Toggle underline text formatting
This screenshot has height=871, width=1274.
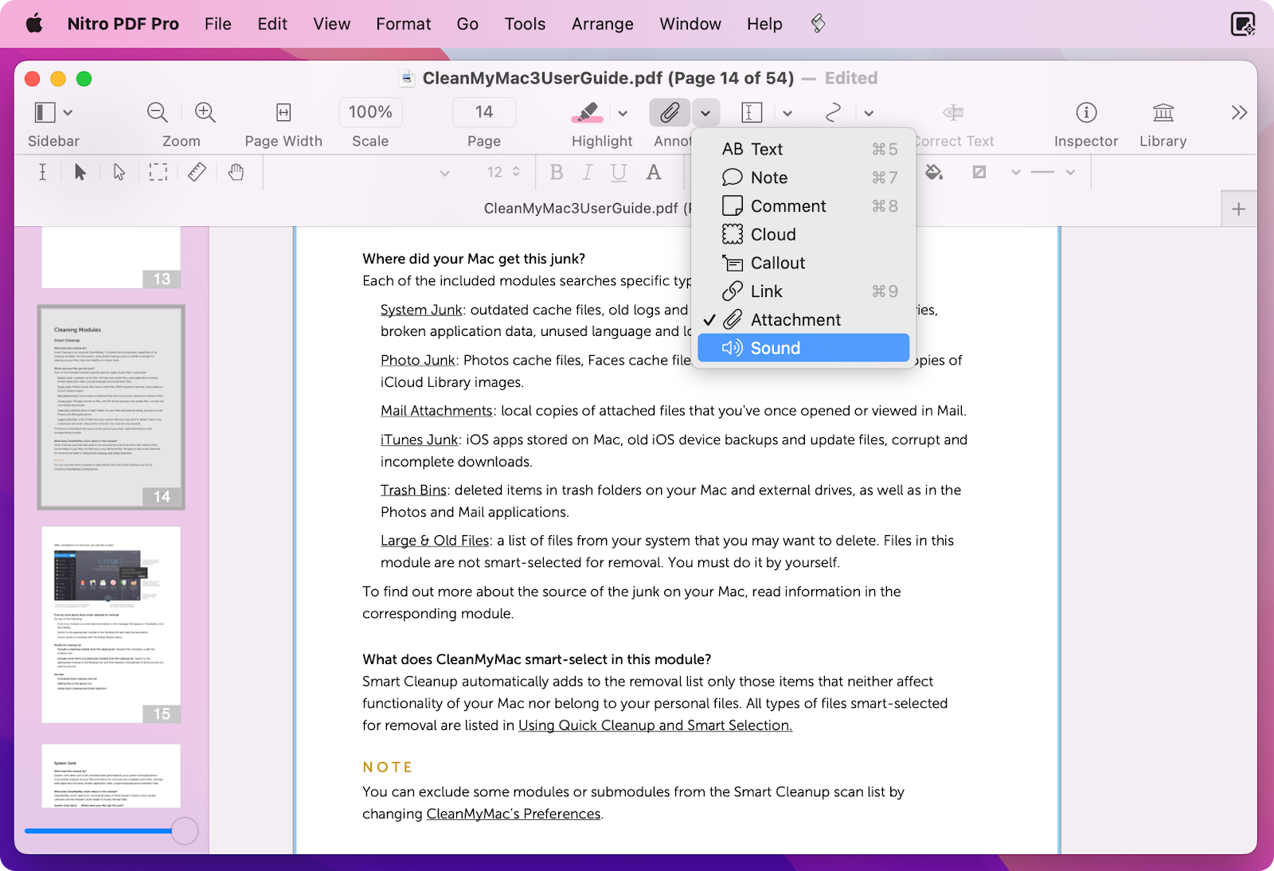point(619,171)
